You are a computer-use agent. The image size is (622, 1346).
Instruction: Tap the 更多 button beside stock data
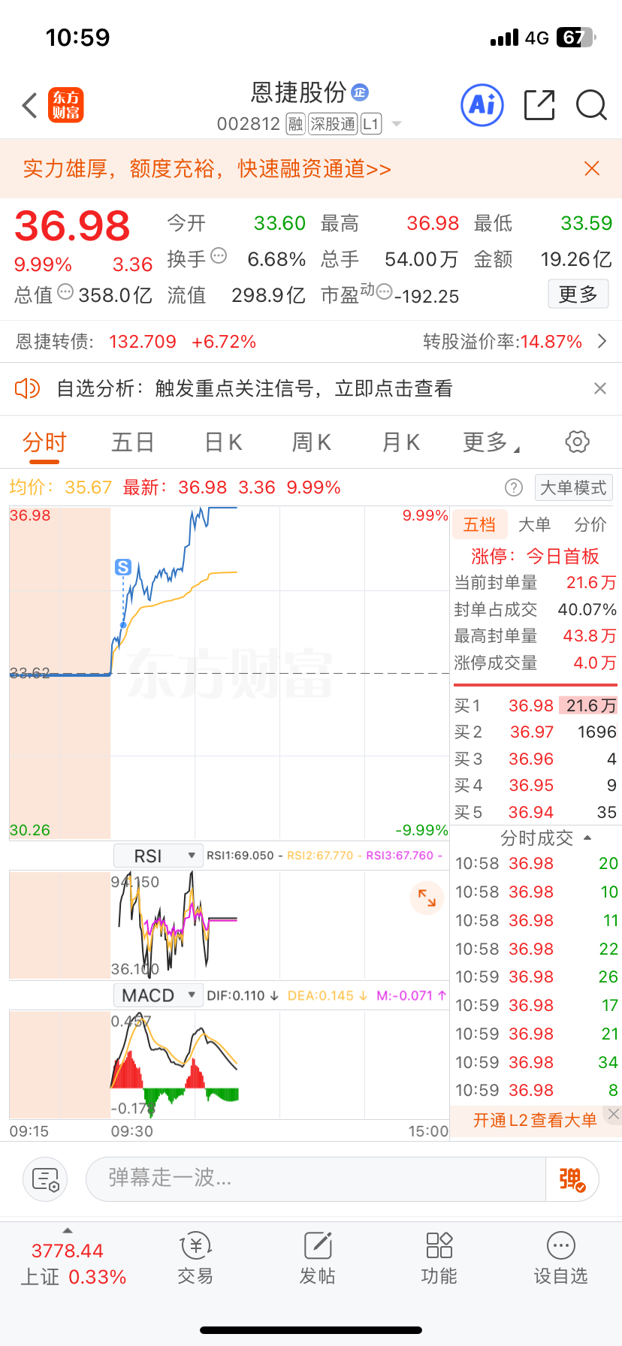[x=578, y=294]
